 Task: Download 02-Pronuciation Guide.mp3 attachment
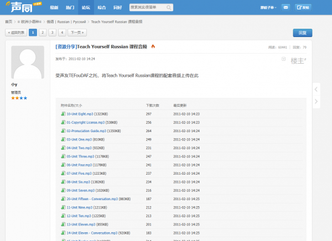86,131
